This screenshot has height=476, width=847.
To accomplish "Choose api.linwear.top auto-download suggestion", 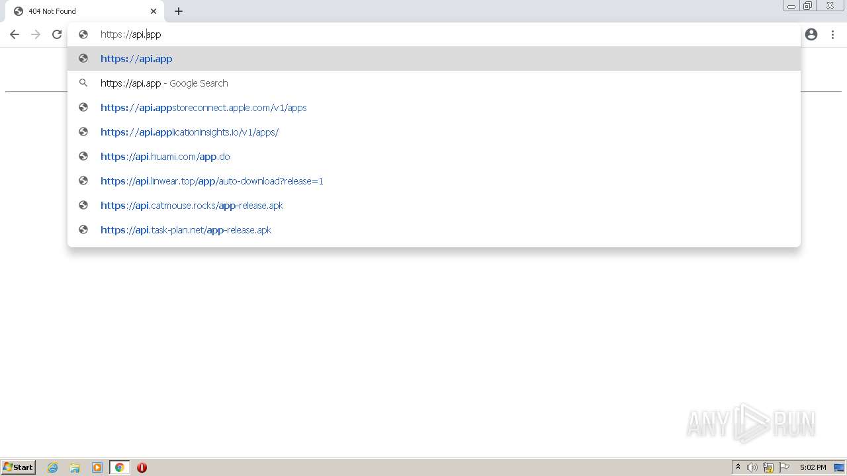I will [x=434, y=180].
